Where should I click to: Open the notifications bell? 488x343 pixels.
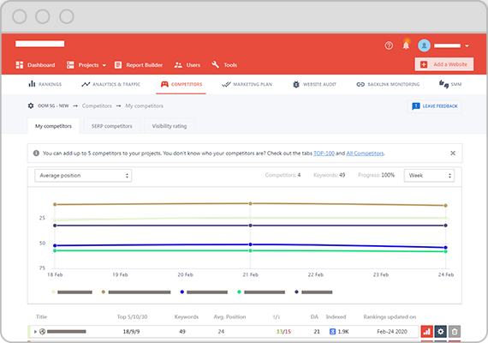pyautogui.click(x=406, y=45)
